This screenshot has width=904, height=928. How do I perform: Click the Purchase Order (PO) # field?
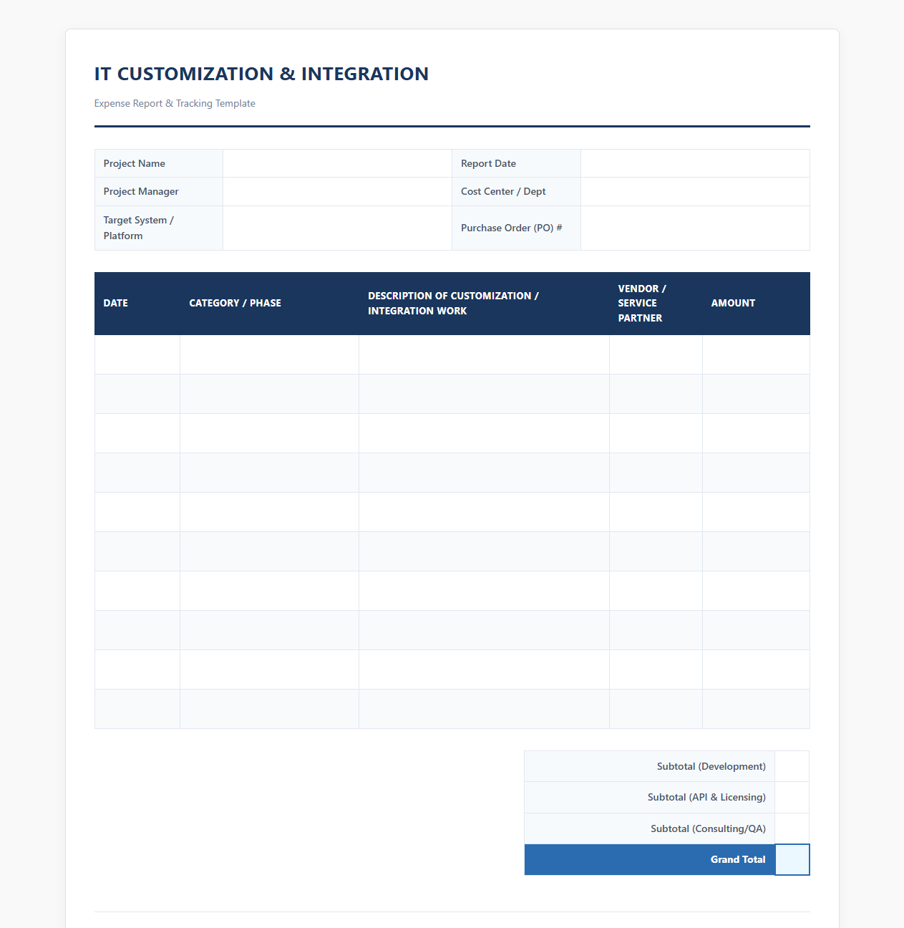tap(695, 228)
